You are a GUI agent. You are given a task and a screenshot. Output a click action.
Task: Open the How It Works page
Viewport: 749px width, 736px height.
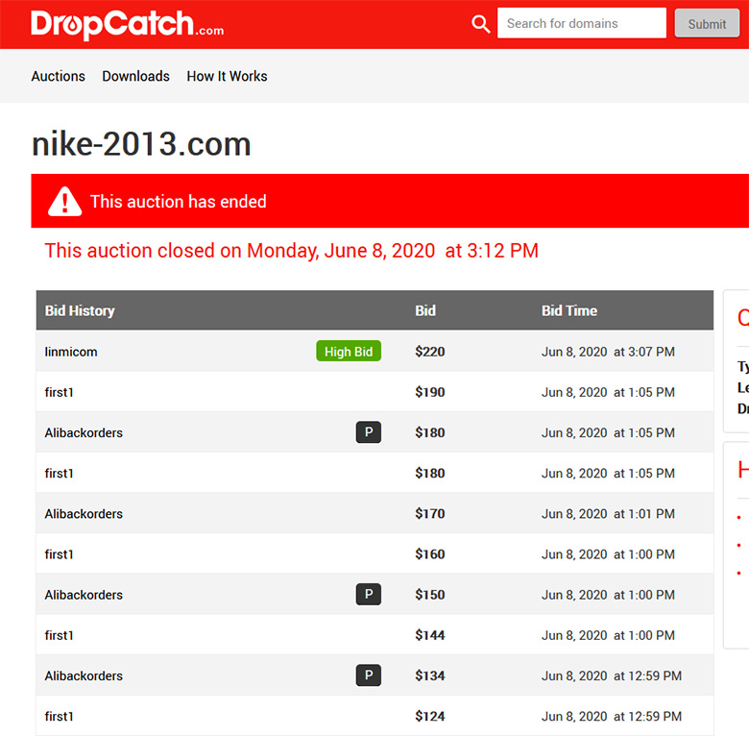coord(227,76)
